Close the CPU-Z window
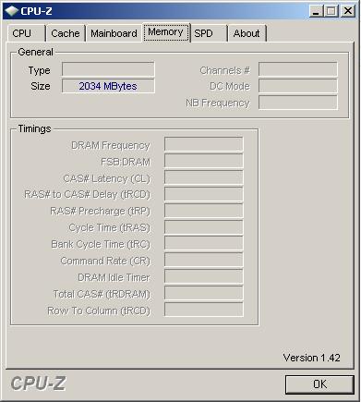The image size is (361, 402). click(x=348, y=11)
